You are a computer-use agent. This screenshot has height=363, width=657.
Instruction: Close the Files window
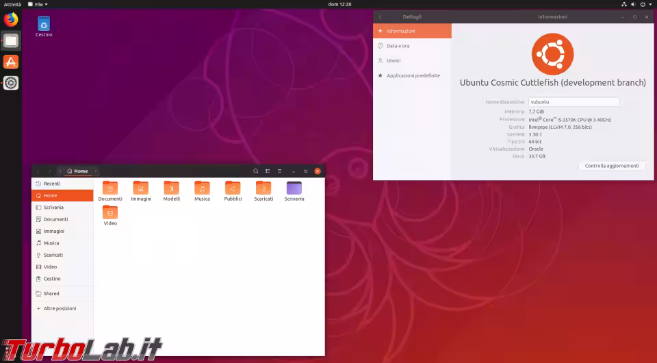click(318, 171)
